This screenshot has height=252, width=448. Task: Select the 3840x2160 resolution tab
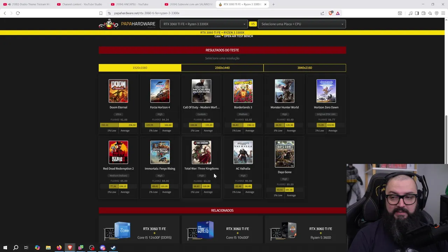point(305,68)
